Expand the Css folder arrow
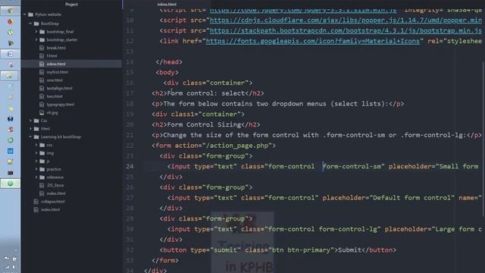Image resolution: width=485 pixels, height=273 pixels. tap(30, 121)
